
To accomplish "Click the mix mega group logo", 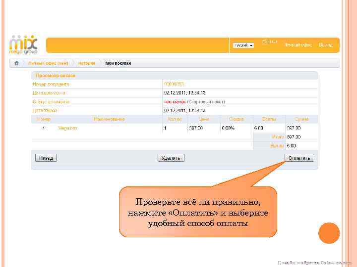I will [23, 44].
